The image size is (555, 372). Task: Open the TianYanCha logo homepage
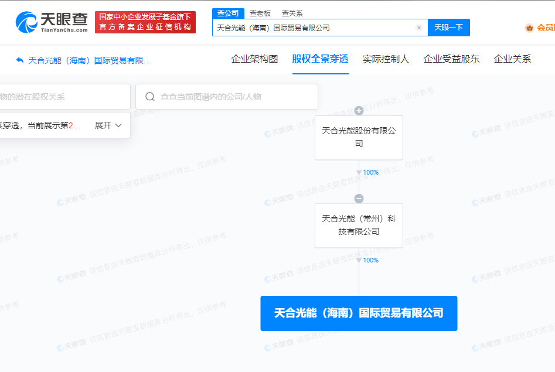[x=52, y=22]
